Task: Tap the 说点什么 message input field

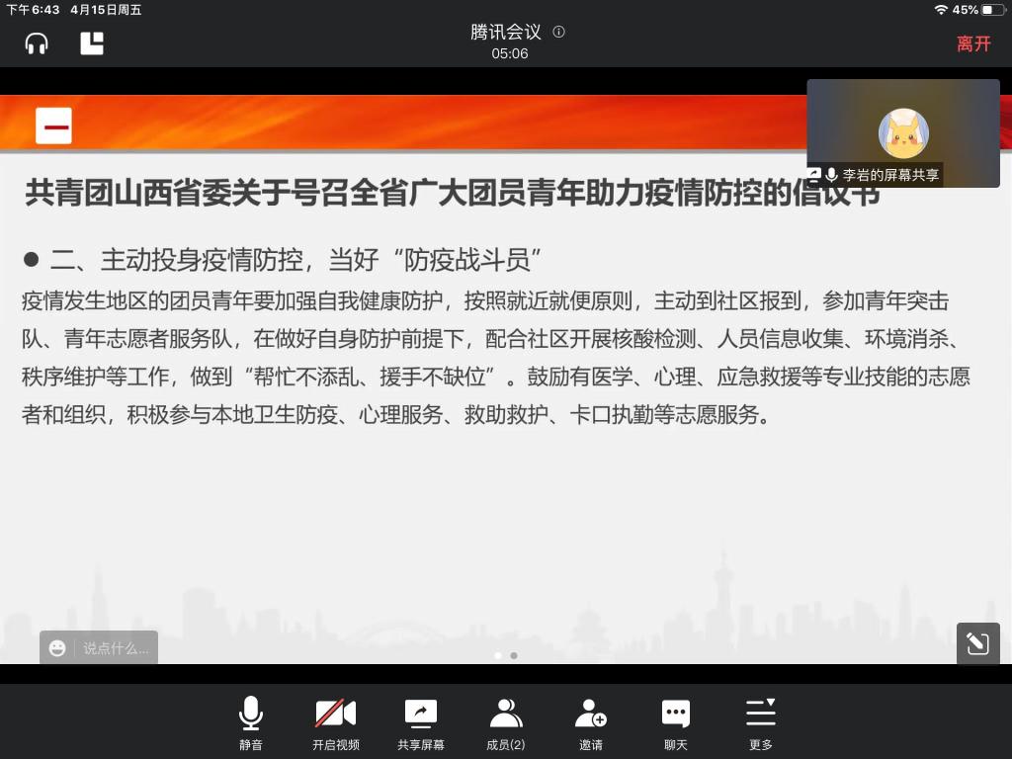Action: tap(116, 648)
